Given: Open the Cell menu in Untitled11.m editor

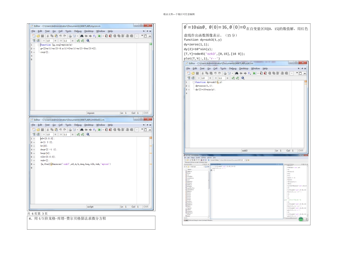Looking at the screenshot, I should coord(60,125).
